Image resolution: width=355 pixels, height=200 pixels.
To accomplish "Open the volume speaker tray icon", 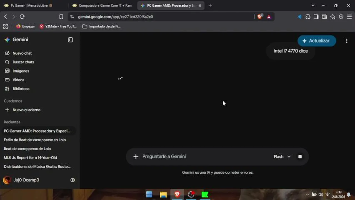I will click(321, 194).
